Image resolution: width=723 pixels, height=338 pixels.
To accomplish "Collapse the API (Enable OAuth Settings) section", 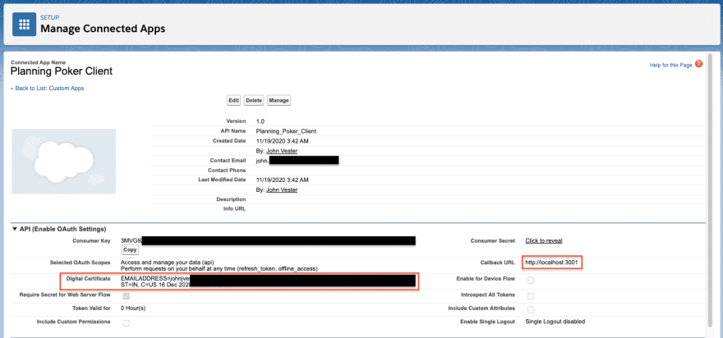I will (x=16, y=229).
